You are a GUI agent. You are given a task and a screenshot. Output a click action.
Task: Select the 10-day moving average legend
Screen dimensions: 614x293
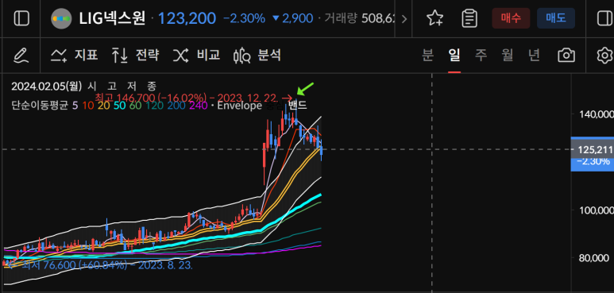[87, 106]
